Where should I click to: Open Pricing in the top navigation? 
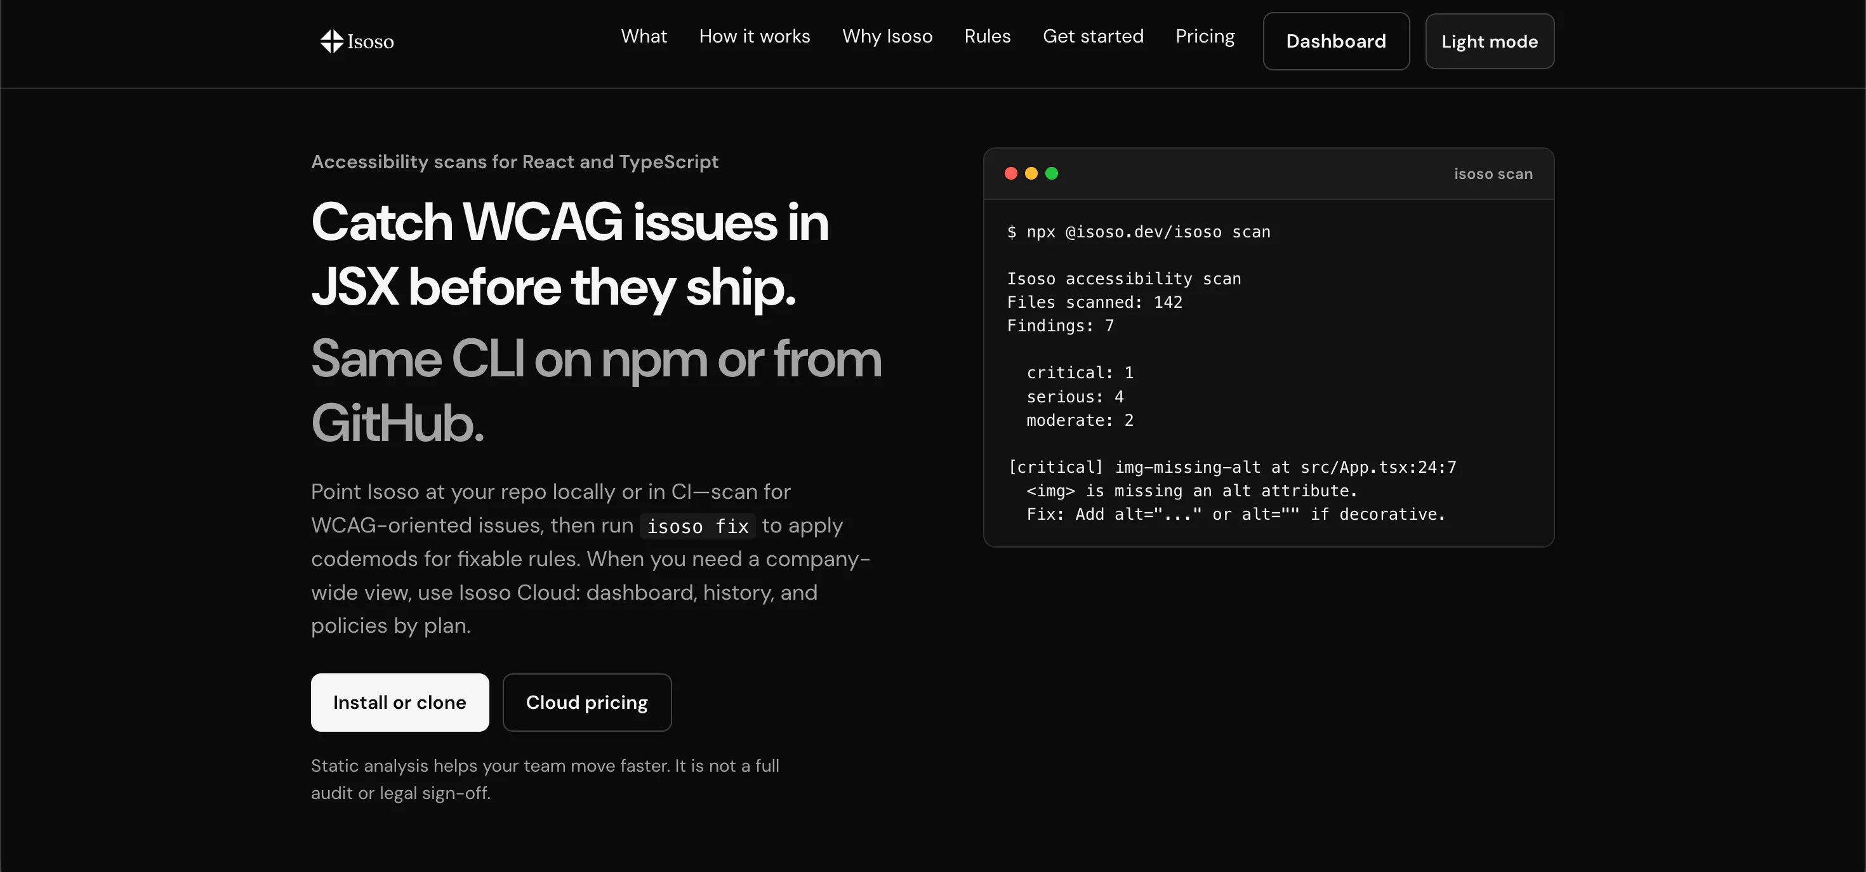tap(1205, 36)
